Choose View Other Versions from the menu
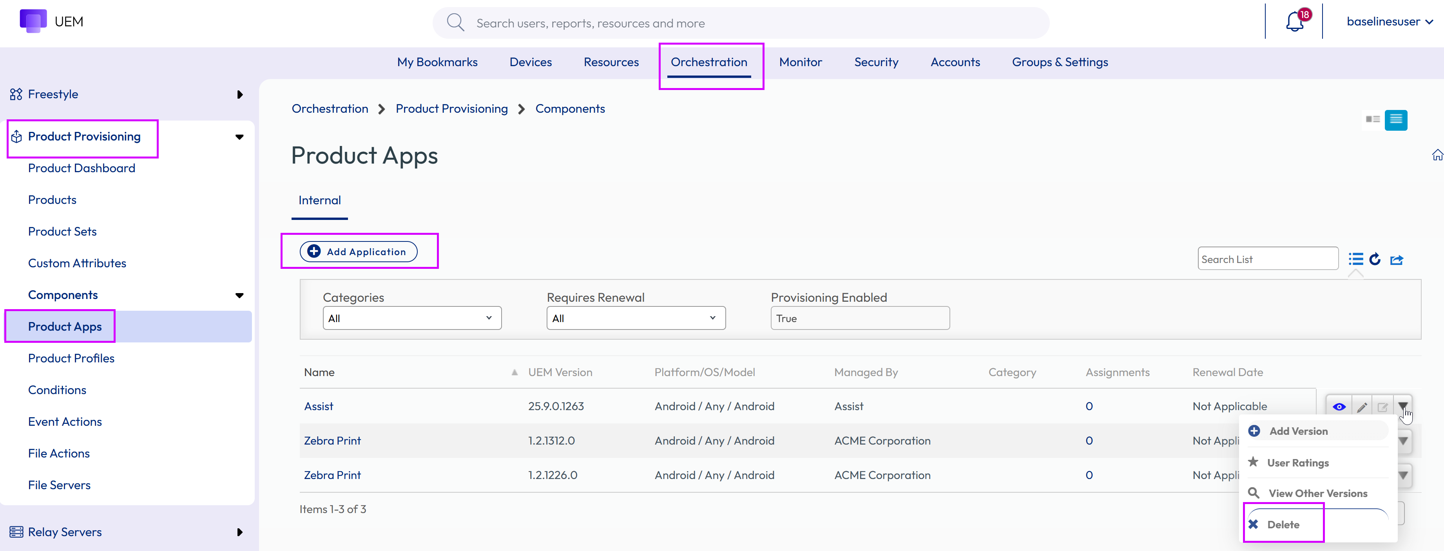 point(1317,493)
